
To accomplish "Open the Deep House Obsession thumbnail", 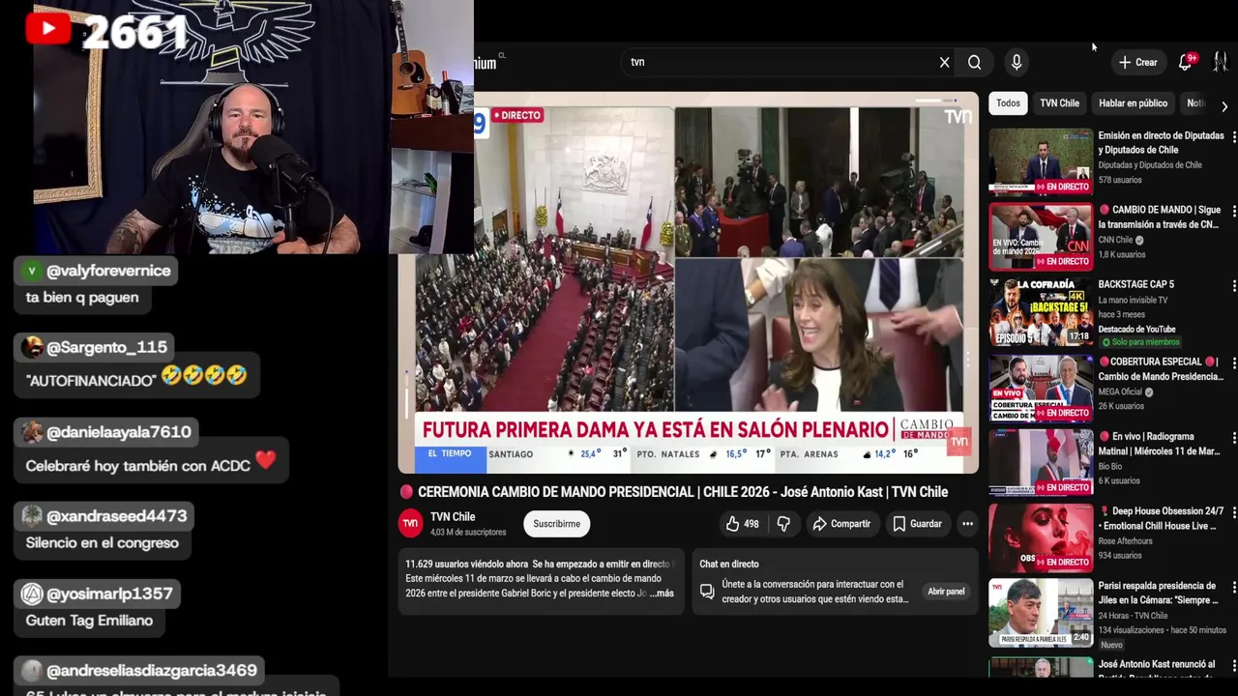I will point(1041,536).
